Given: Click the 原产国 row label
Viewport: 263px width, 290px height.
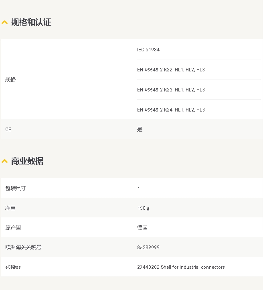Looking at the screenshot, I should 13,227.
